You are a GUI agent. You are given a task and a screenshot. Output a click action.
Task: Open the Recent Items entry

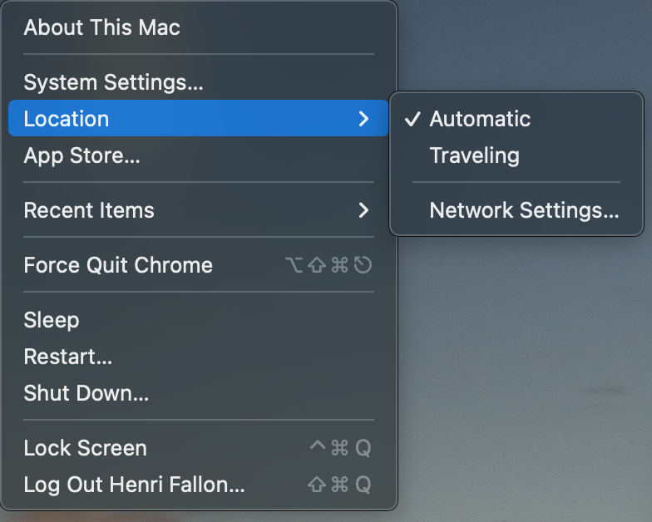point(89,210)
